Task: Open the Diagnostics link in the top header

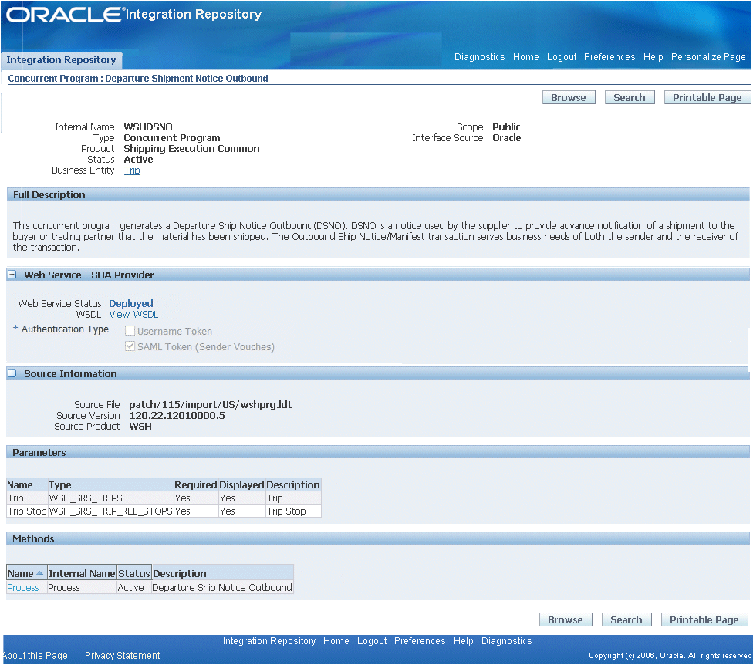Action: (x=479, y=56)
